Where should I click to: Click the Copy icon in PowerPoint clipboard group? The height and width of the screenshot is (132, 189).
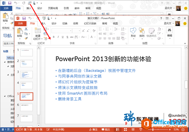click(x=26, y=34)
